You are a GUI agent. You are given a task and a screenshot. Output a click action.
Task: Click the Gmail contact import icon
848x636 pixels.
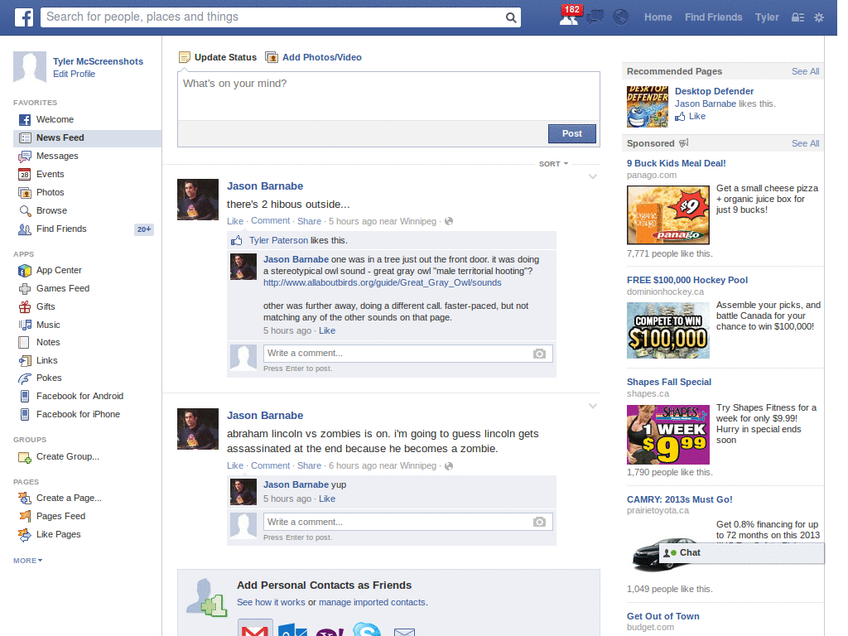pos(255,629)
